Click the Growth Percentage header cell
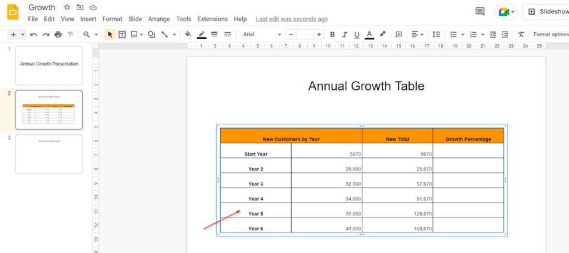 (468, 135)
